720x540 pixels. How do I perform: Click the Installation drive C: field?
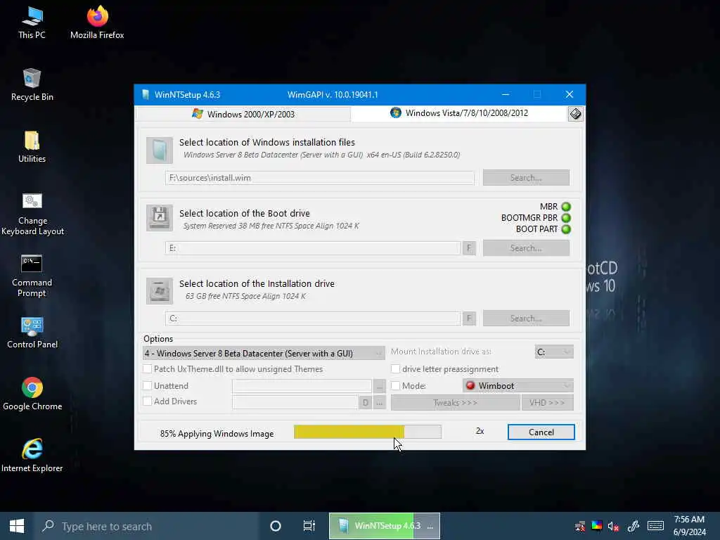[x=313, y=319]
